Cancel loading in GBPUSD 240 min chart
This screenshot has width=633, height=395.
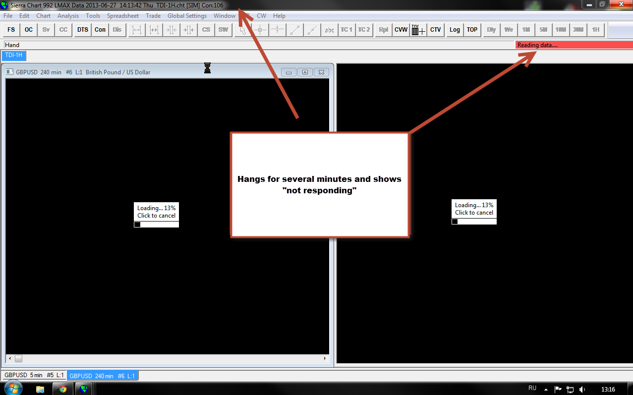tap(156, 212)
